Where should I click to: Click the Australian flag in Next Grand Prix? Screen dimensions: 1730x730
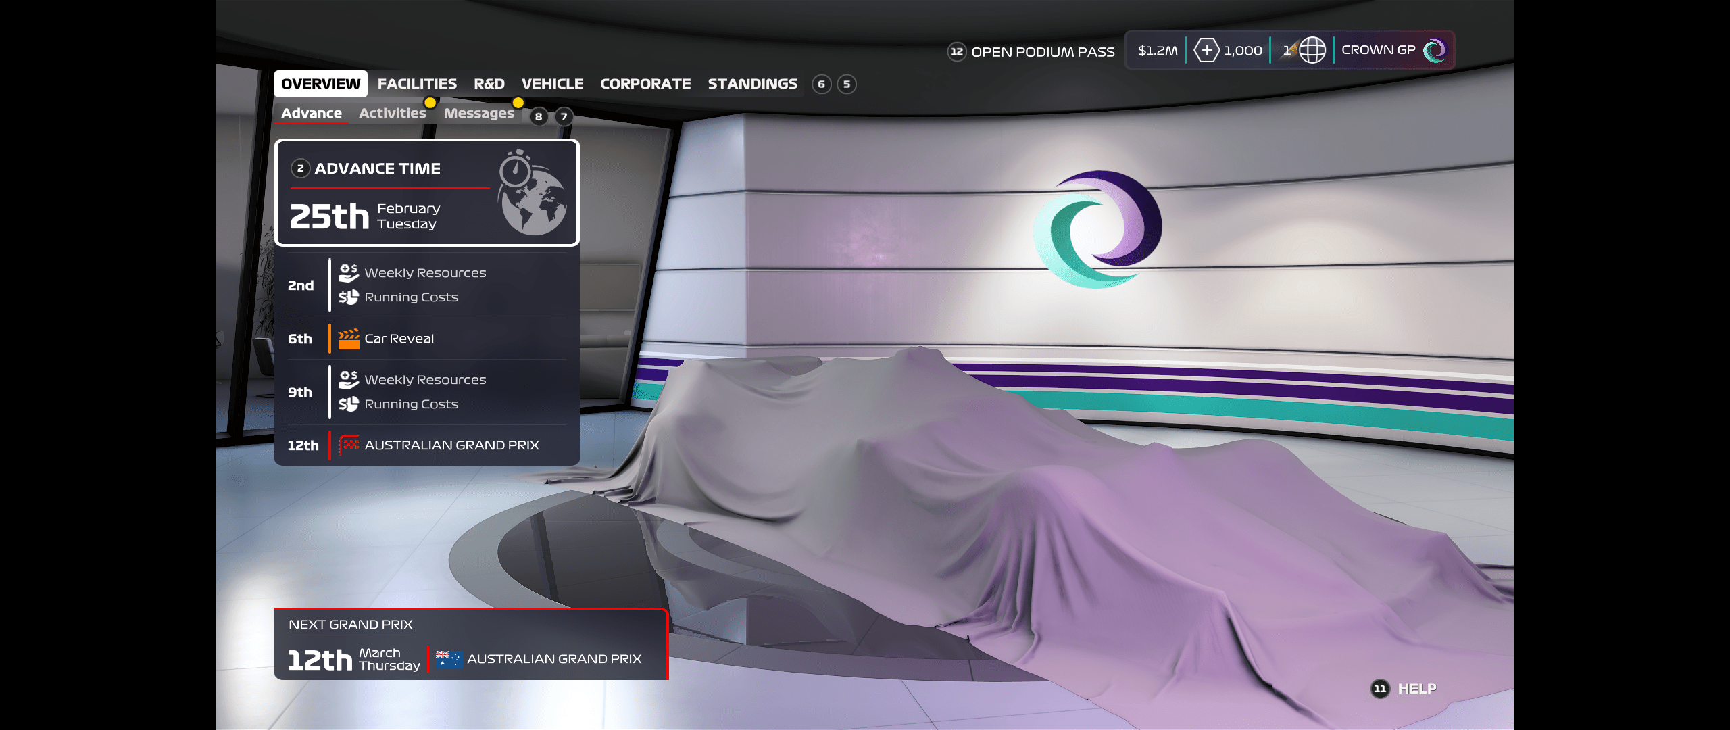[x=448, y=658]
